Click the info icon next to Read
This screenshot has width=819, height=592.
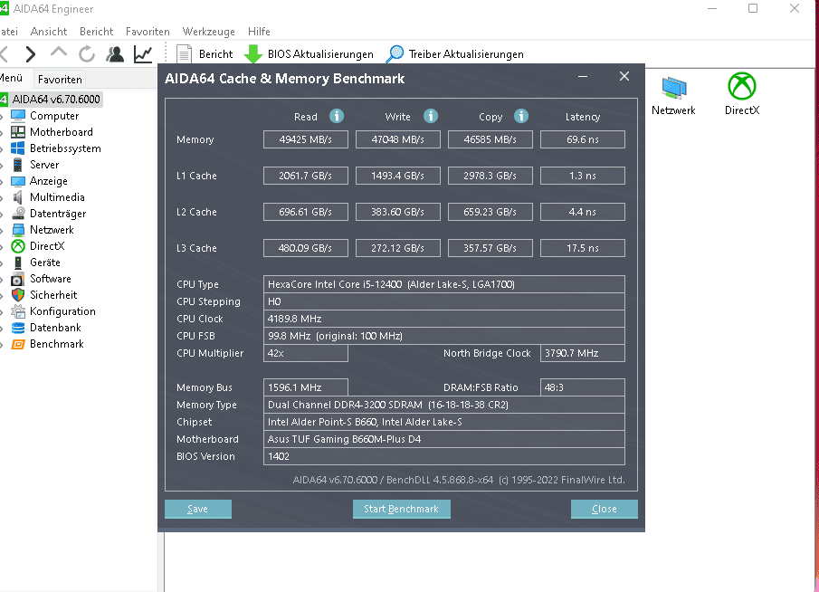coord(337,116)
